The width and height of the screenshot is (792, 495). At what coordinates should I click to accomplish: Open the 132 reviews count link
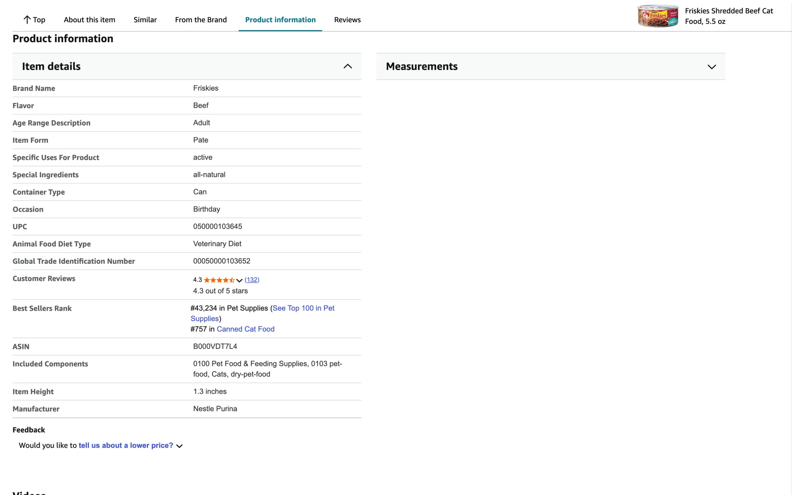point(252,280)
